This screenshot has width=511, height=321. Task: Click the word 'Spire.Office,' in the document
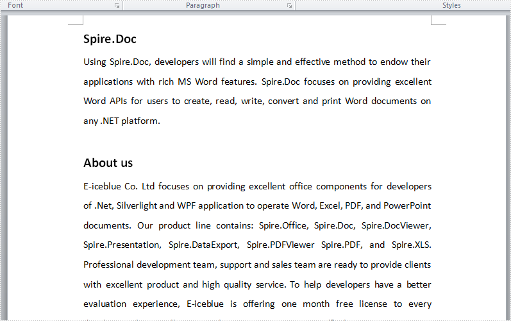pyautogui.click(x=283, y=226)
